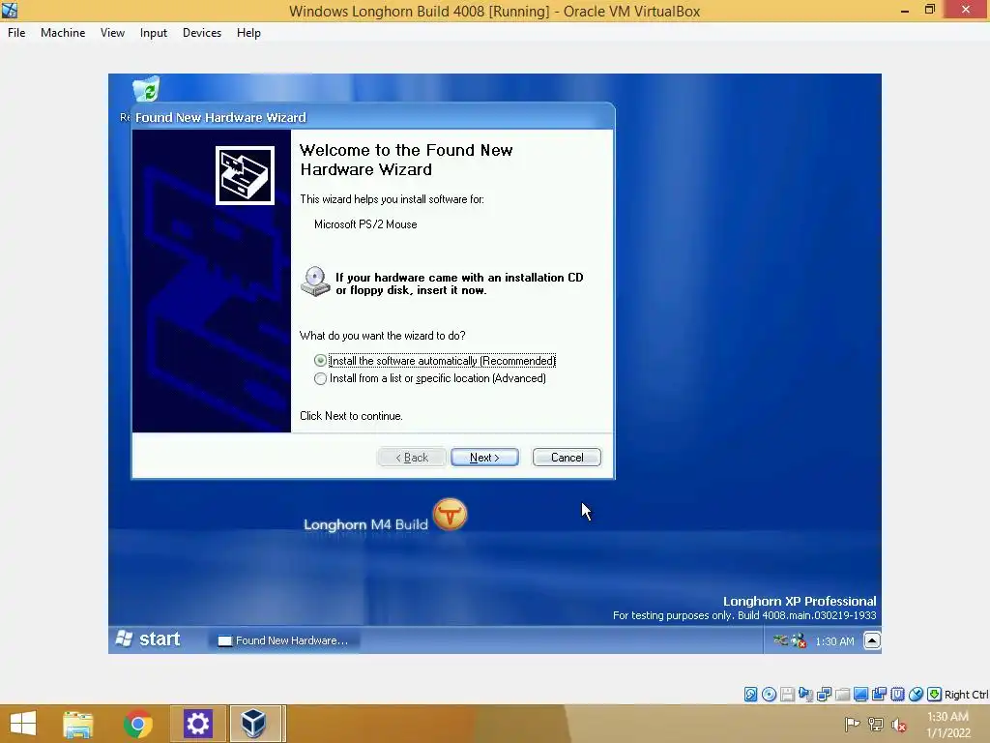Expand the Longhorn sidebar arrow button

[x=872, y=640]
